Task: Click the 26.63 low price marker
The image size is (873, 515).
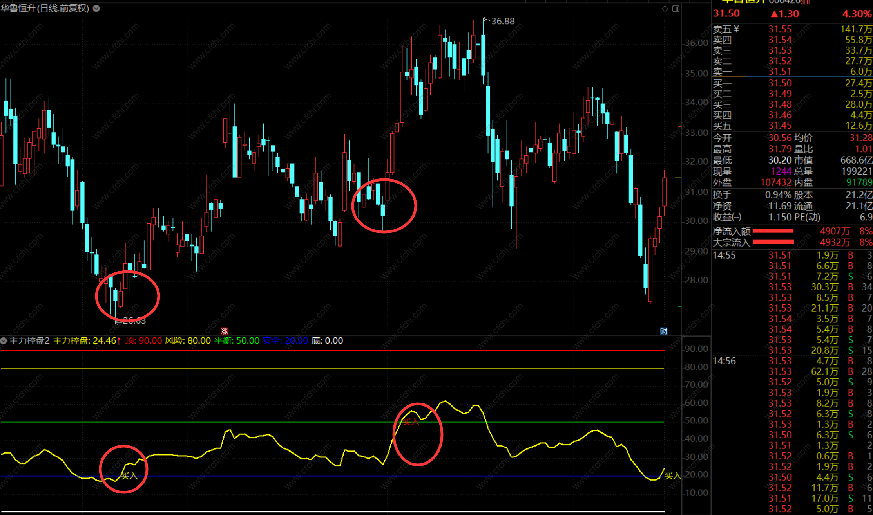Action: coord(134,321)
